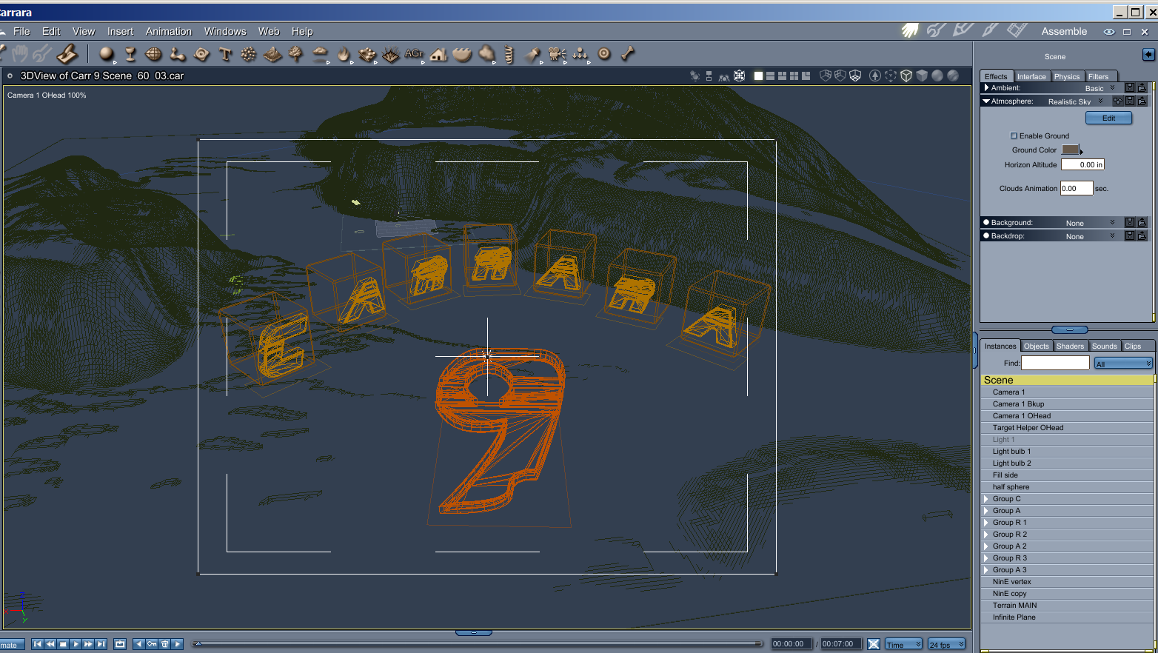
Task: Tick the Enable Ground checkbox
Action: pos(1014,135)
